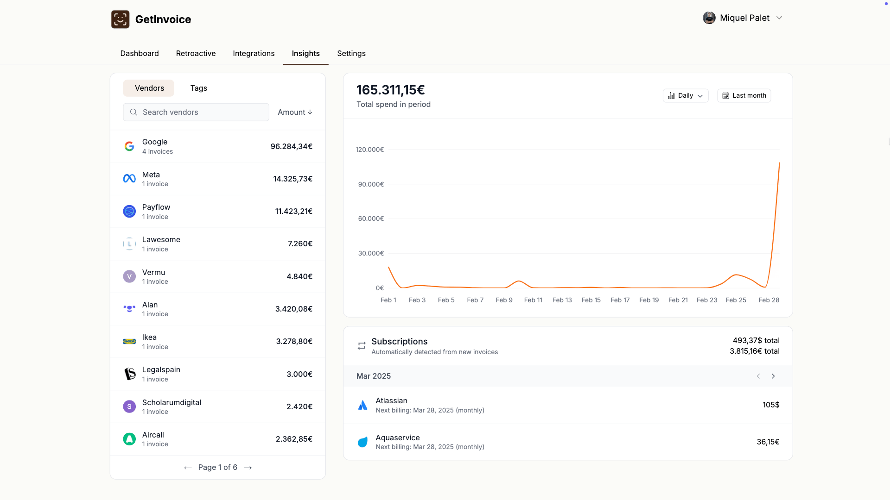Image resolution: width=890 pixels, height=500 pixels.
Task: Click the Meta vendor logo
Action: point(129,179)
